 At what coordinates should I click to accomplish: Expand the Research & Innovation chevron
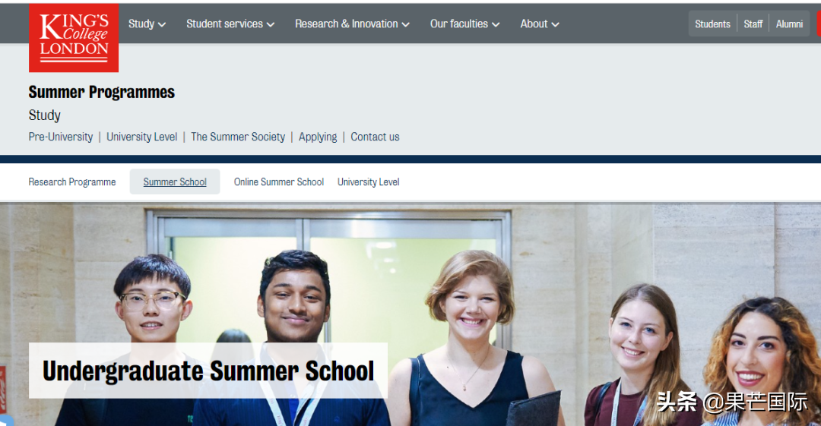point(406,24)
